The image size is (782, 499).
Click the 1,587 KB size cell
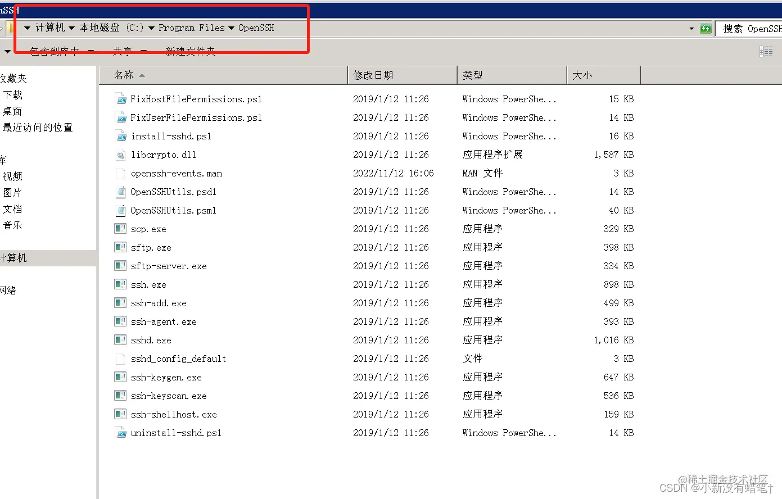point(613,155)
